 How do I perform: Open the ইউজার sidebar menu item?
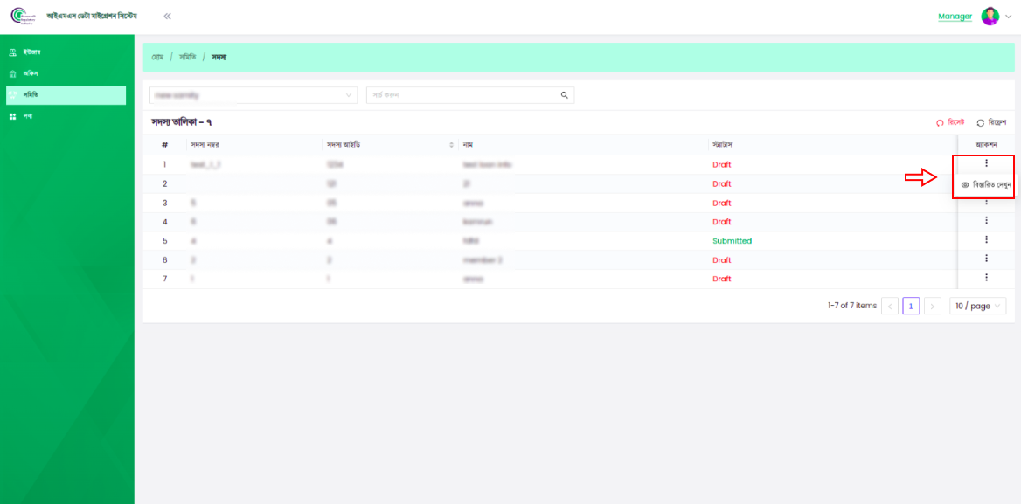coord(31,52)
